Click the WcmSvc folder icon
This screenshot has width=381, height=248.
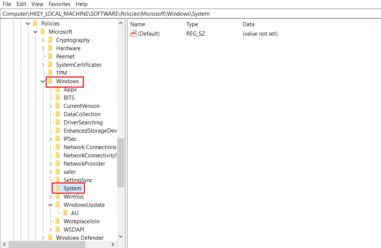58,196
